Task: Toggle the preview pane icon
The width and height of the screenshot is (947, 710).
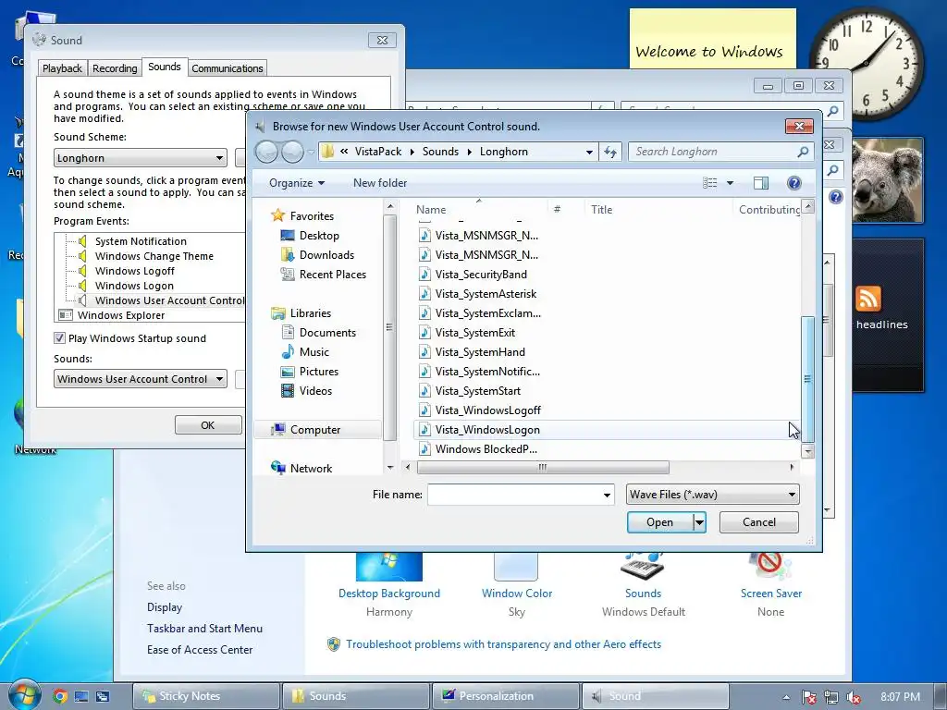Action: coord(761,183)
